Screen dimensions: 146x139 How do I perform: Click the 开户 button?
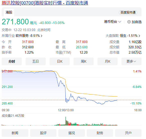click(128, 133)
